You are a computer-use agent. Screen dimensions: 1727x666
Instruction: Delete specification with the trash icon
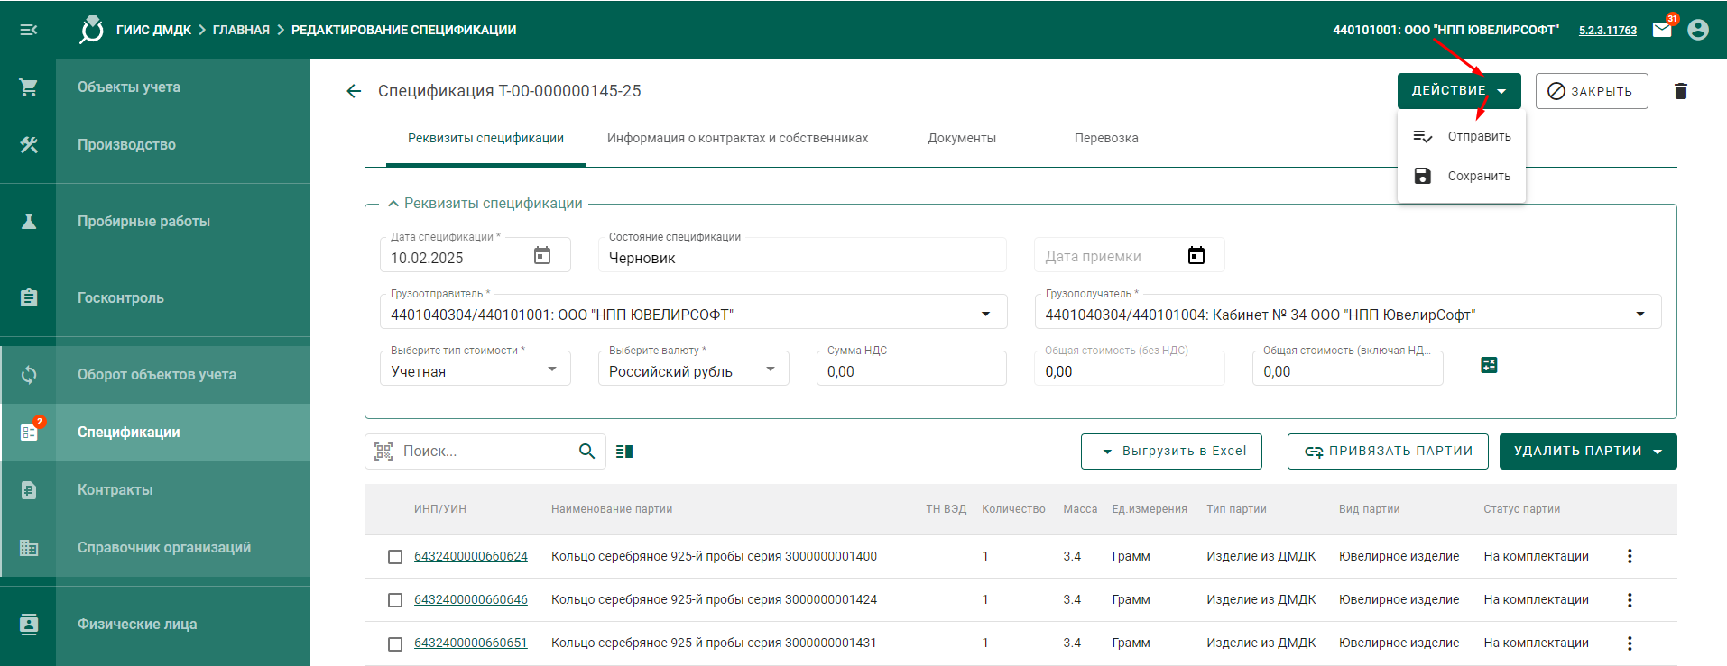coord(1681,91)
